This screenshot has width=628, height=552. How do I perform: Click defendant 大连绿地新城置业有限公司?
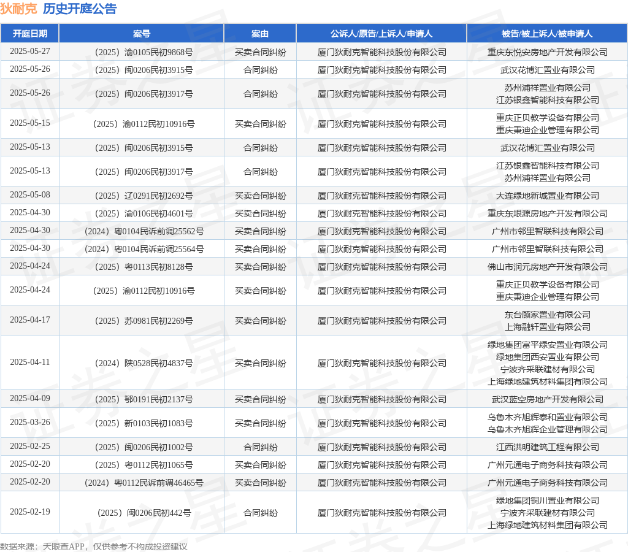click(548, 196)
